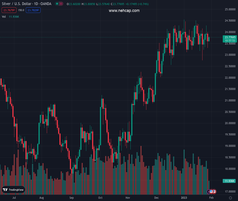
Task: Click the red sell price 23.7679 button
Action: click(8, 10)
